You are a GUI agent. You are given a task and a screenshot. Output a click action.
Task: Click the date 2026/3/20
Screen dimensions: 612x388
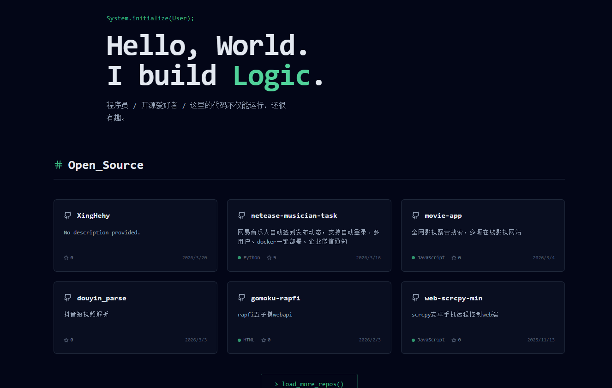tap(195, 258)
